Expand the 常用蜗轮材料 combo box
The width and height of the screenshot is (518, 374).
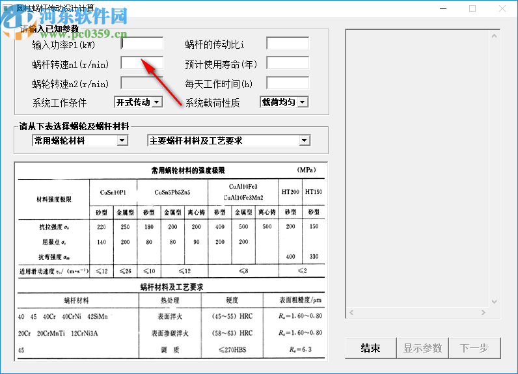point(80,140)
